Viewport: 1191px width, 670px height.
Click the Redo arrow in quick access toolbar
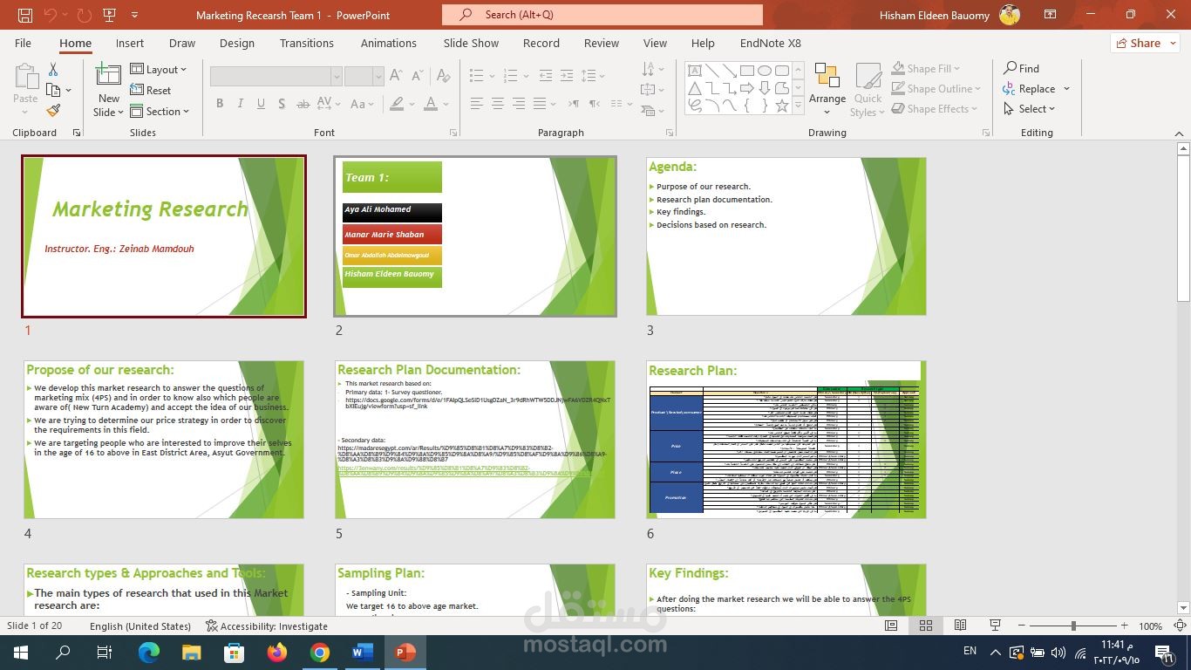(85, 15)
